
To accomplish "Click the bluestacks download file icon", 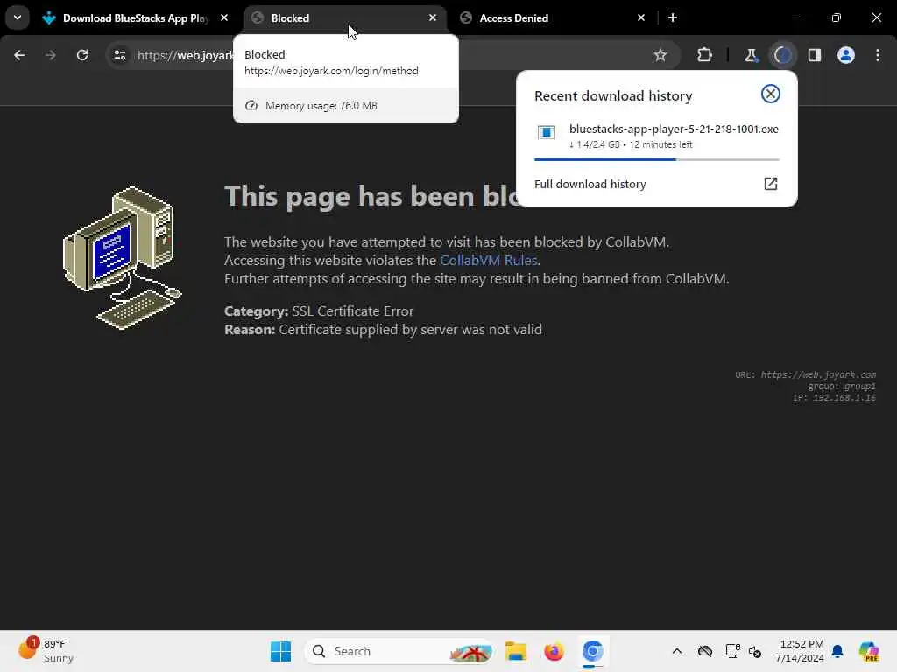I will [x=547, y=132].
